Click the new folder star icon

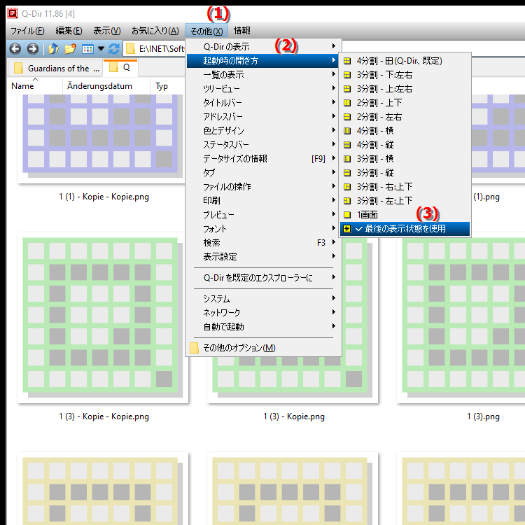(70, 49)
